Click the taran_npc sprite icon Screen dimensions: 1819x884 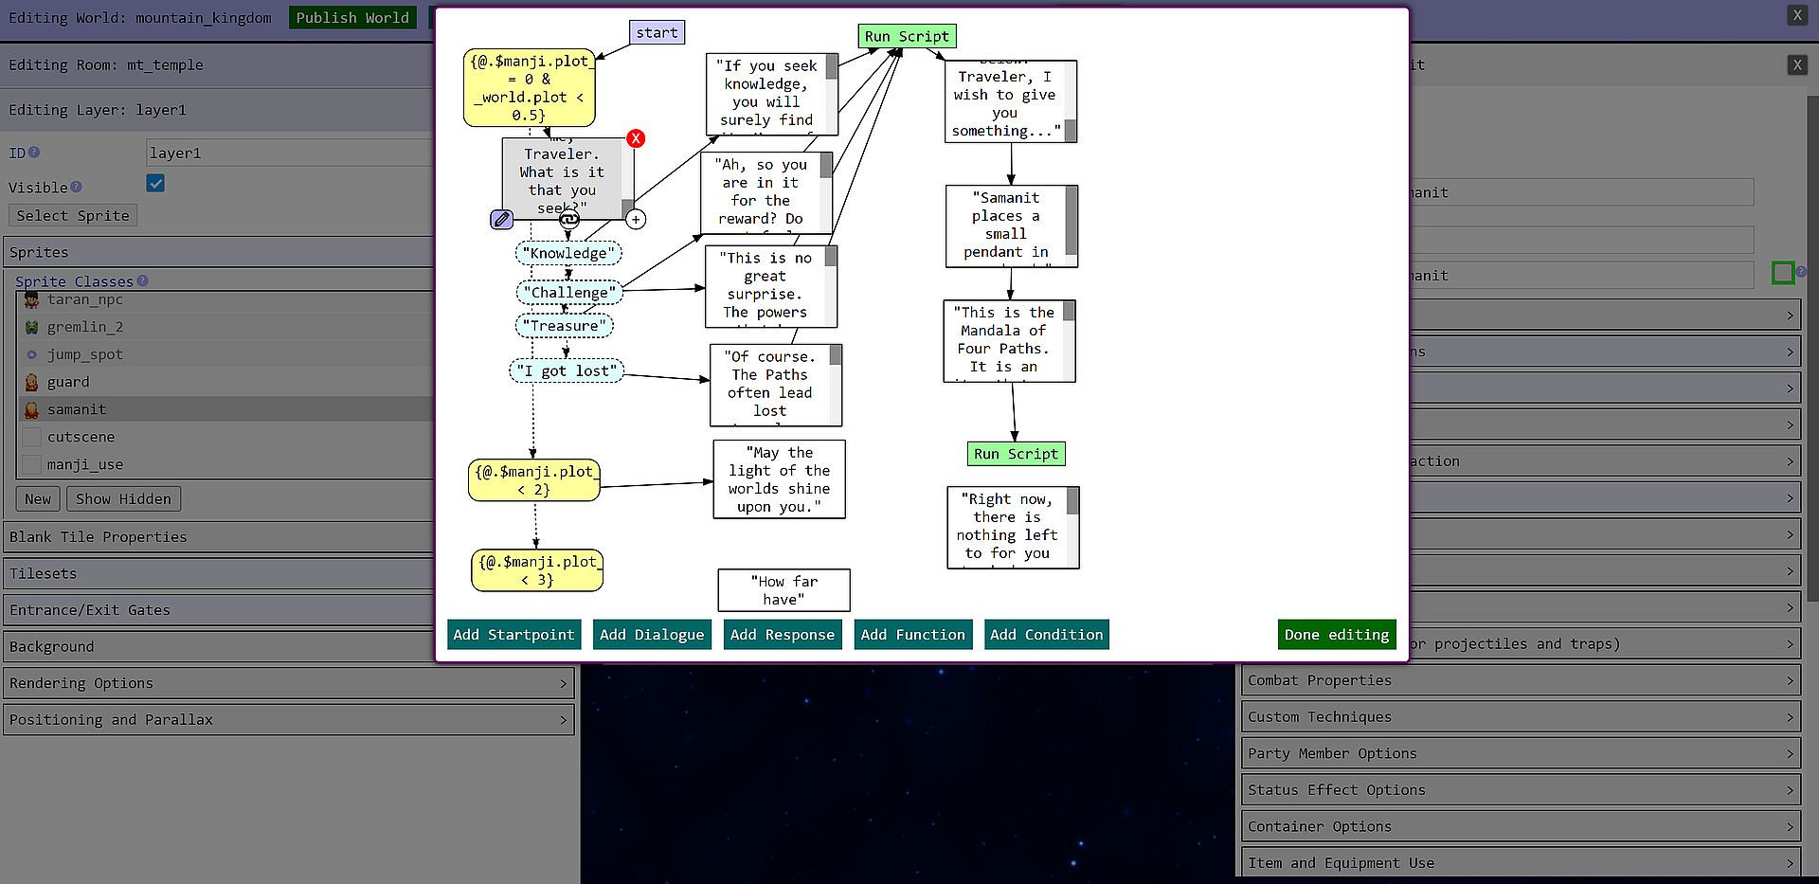click(31, 299)
